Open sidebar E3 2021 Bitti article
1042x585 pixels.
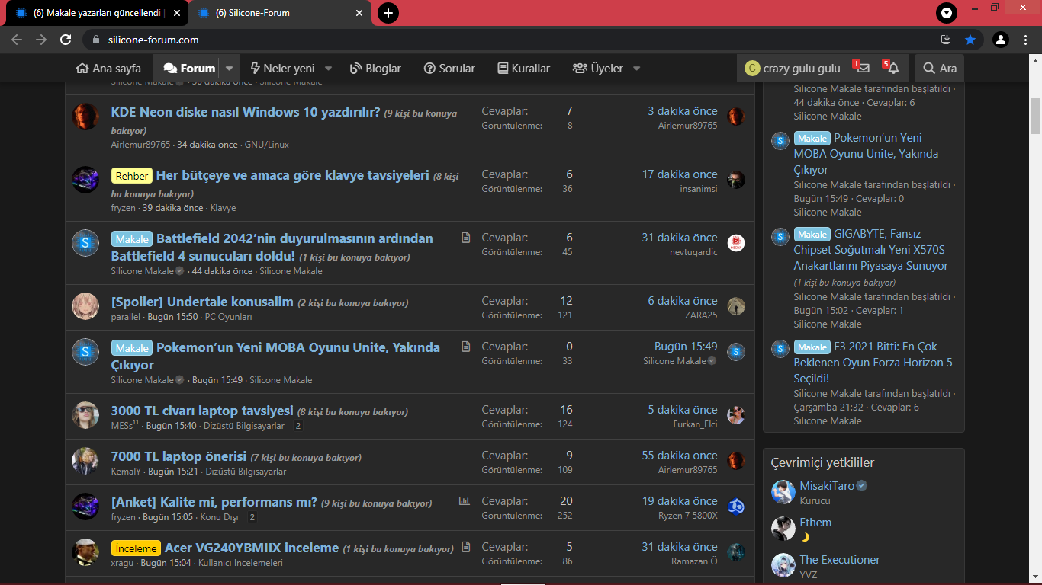point(873,363)
